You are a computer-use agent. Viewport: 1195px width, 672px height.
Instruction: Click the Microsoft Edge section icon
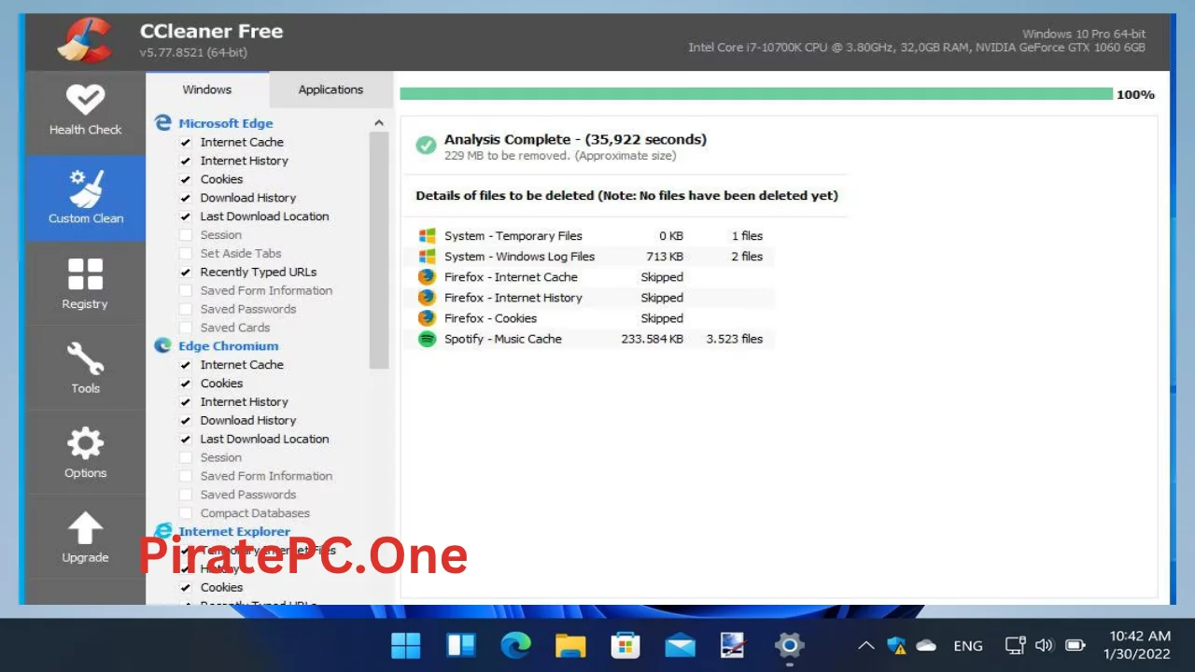(163, 123)
